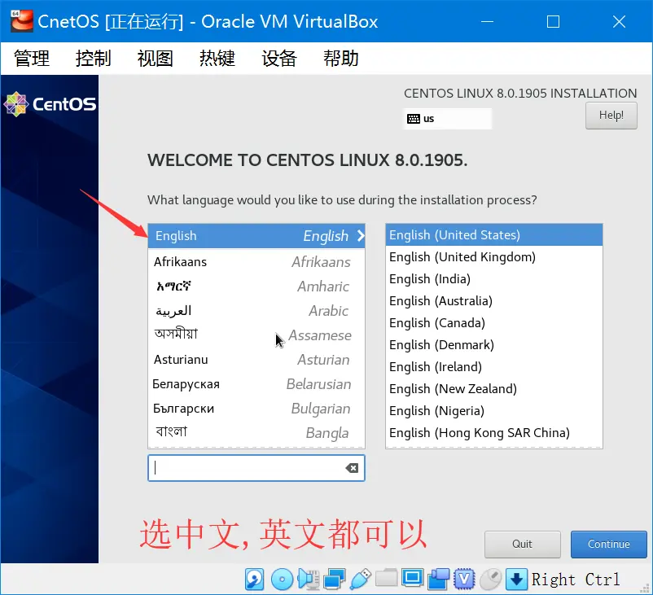This screenshot has height=595, width=653.
Task: Open the 视图 menu
Action: point(155,58)
